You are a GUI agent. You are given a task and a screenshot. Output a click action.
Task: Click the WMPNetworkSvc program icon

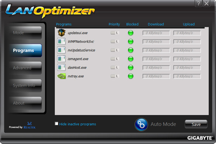click(x=61, y=42)
